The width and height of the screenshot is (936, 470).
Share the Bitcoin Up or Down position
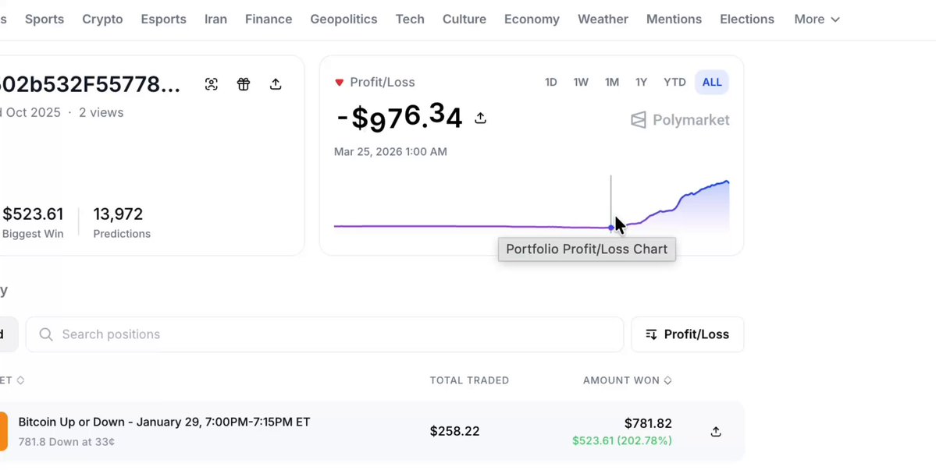point(716,431)
